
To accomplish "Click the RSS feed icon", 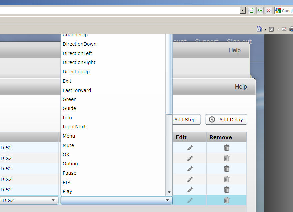I will [x=271, y=29].
